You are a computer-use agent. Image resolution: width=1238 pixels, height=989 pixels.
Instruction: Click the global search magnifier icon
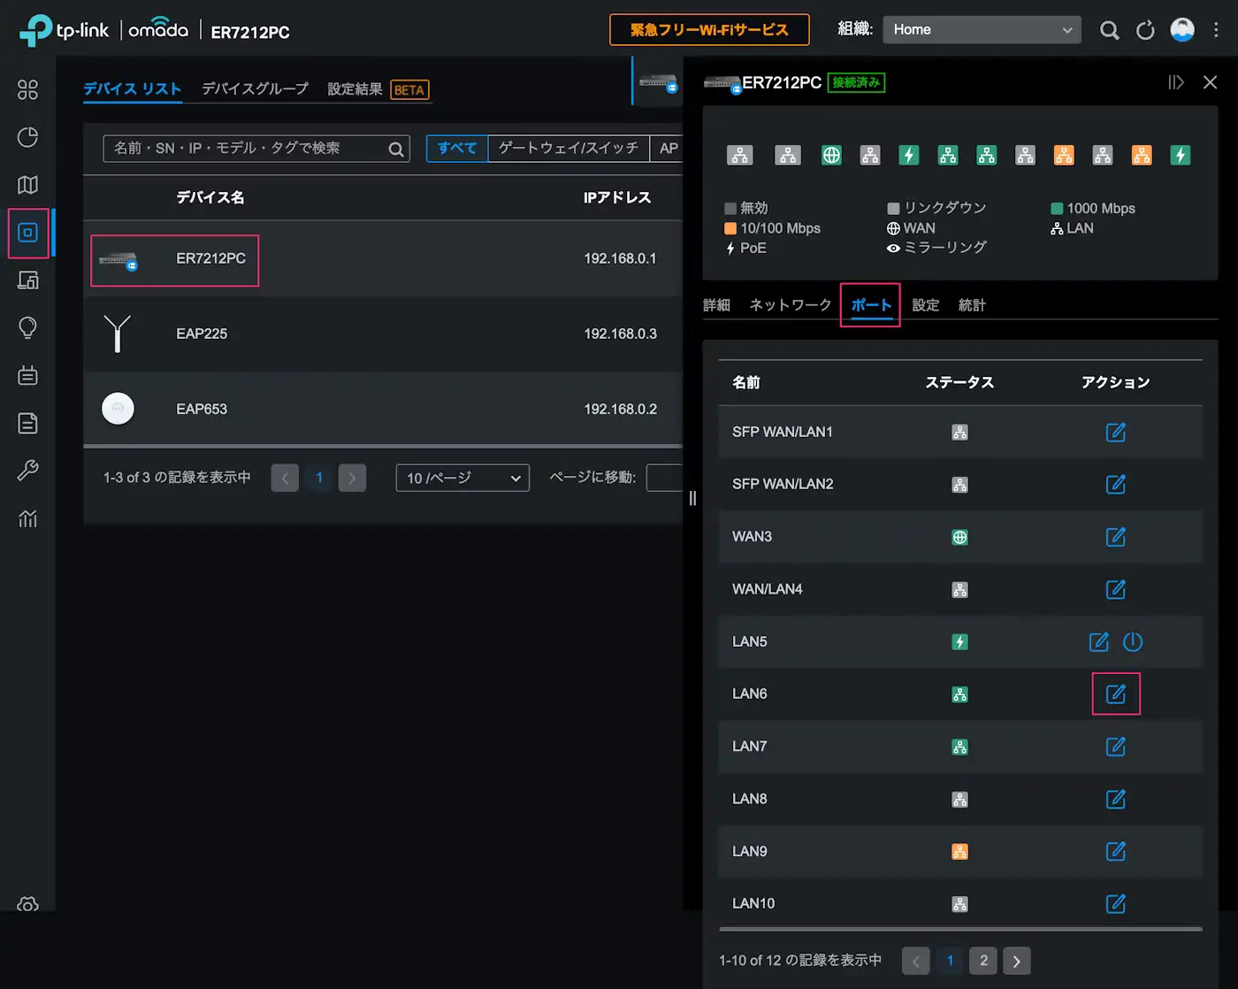coord(1109,30)
